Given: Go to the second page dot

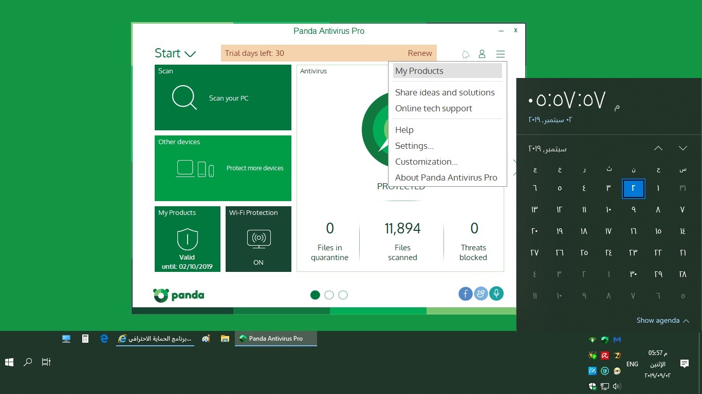Looking at the screenshot, I should tap(329, 295).
